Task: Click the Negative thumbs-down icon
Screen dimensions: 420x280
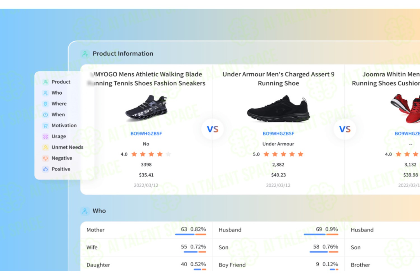Action: click(x=45, y=158)
